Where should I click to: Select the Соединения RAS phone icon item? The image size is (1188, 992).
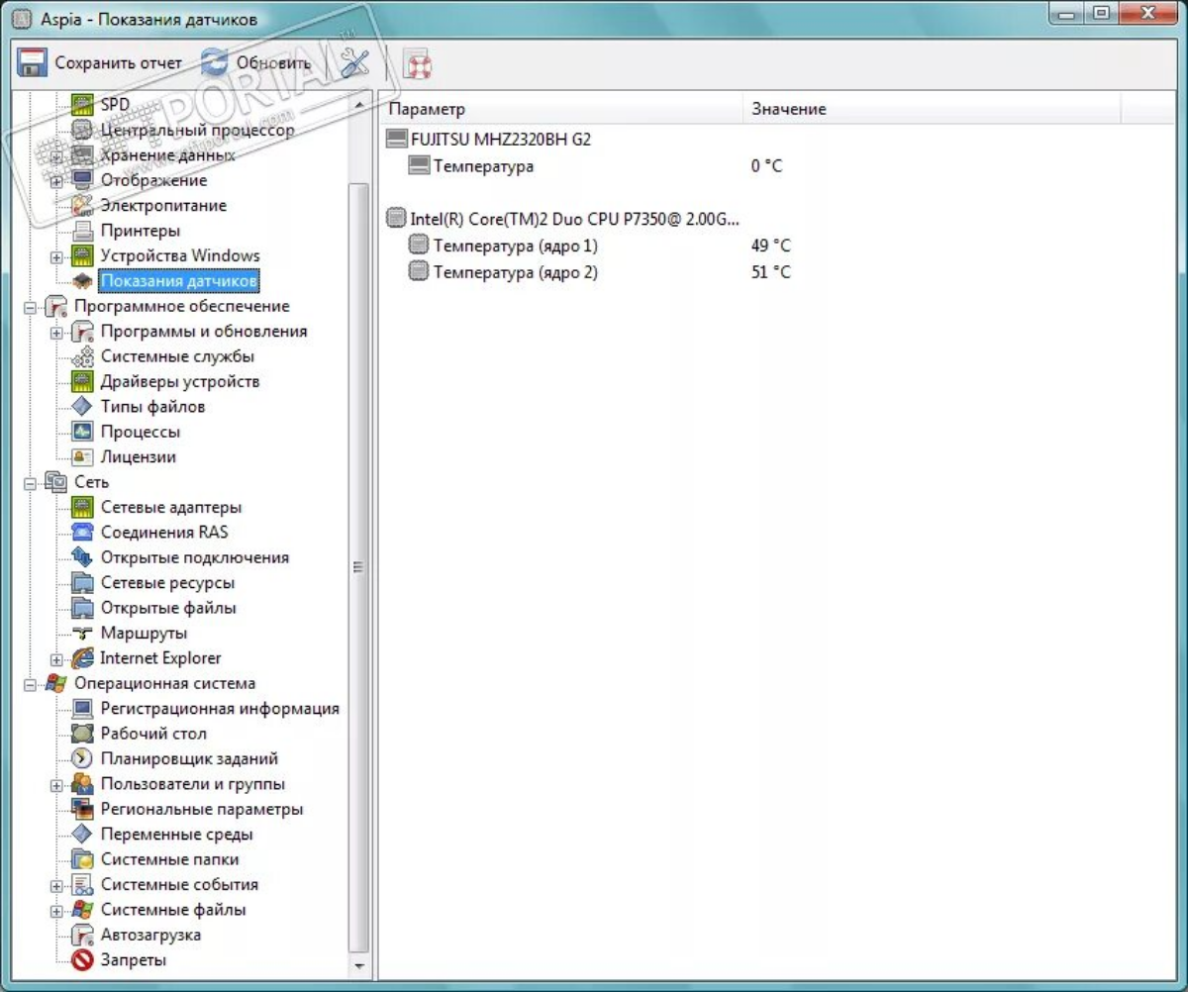pyautogui.click(x=83, y=533)
